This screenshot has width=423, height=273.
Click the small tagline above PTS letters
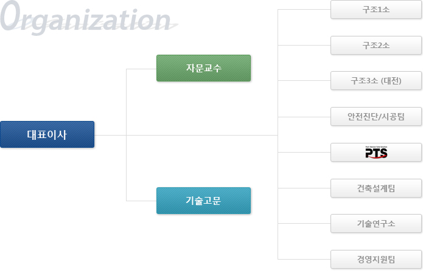(376, 147)
